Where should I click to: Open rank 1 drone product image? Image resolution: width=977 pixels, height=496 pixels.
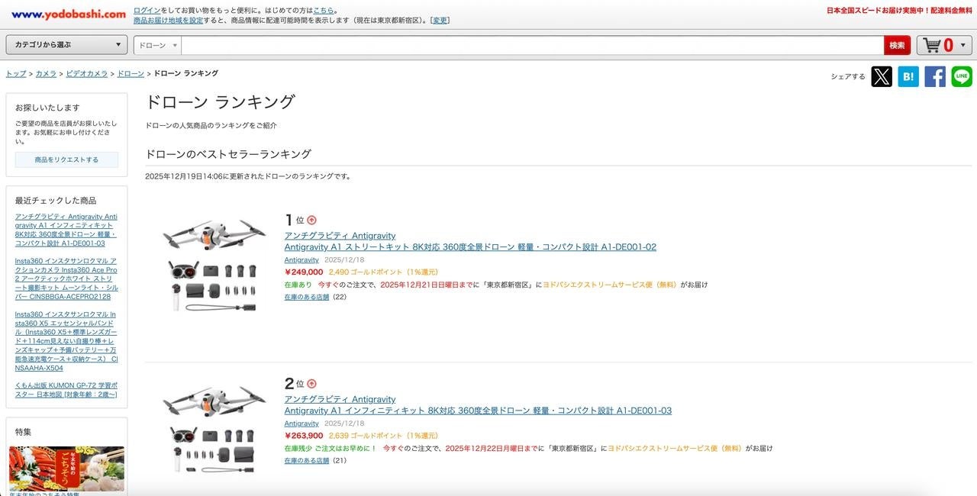coord(214,265)
